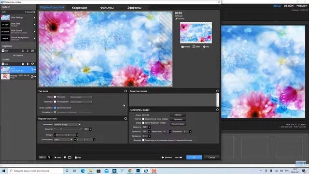Expand Default Background arrow
Image resolution: width=309 pixels, height=174 pixels.
(34, 38)
